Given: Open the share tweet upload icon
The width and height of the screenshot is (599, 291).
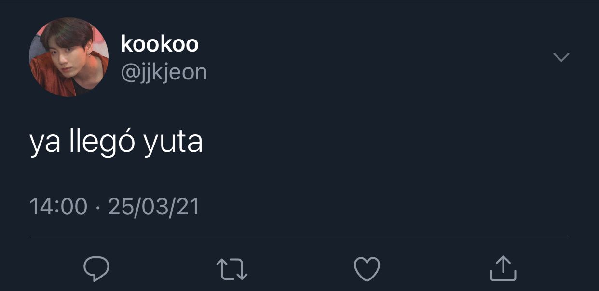Looking at the screenshot, I should point(503,268).
